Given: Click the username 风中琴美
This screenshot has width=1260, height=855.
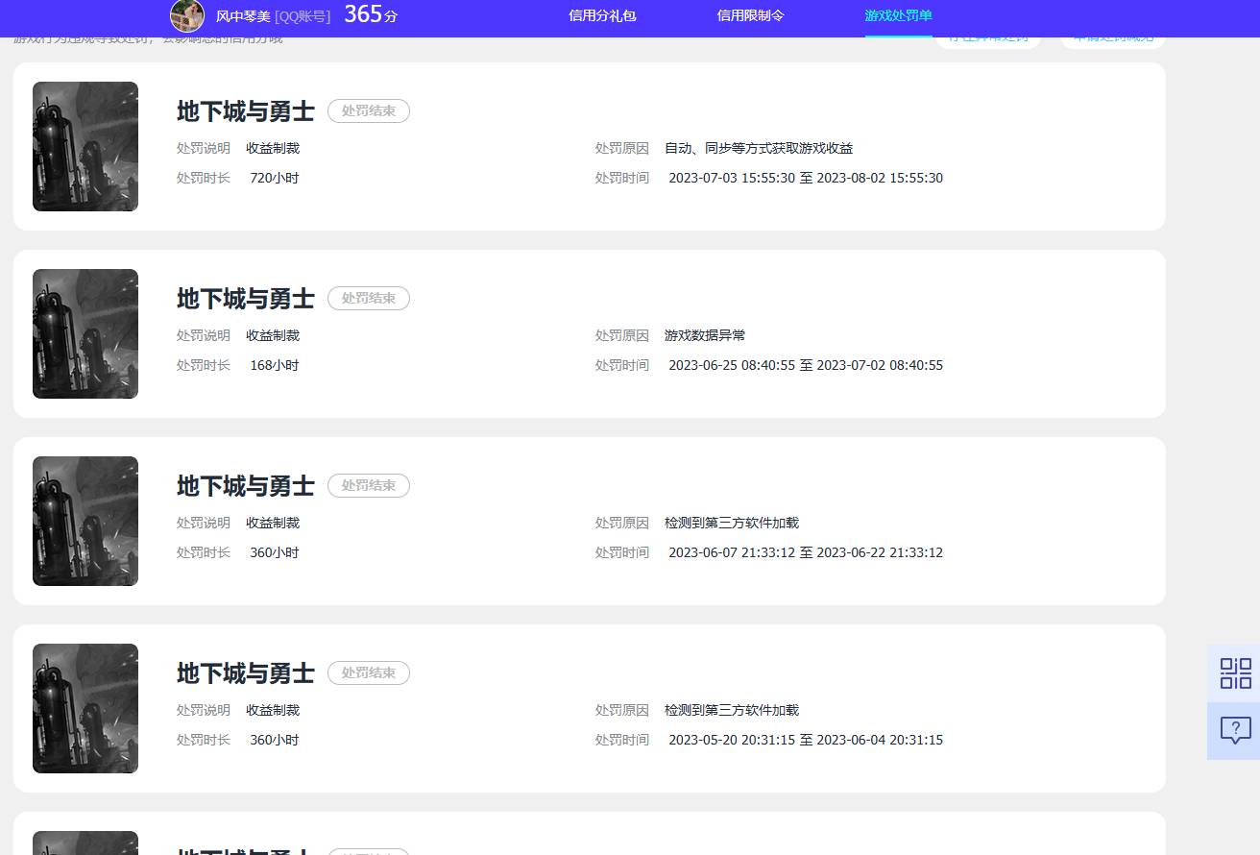Looking at the screenshot, I should pos(243,16).
